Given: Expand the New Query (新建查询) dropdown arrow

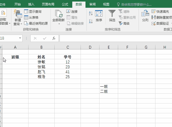Looking at the screenshot, I should coord(21,24).
